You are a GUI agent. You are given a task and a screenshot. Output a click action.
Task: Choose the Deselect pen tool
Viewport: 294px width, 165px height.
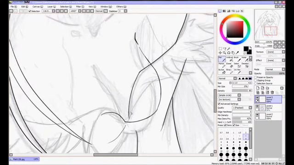(x=245, y=65)
